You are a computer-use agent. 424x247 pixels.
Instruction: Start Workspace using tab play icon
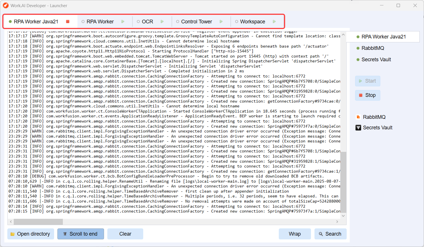coord(274,22)
